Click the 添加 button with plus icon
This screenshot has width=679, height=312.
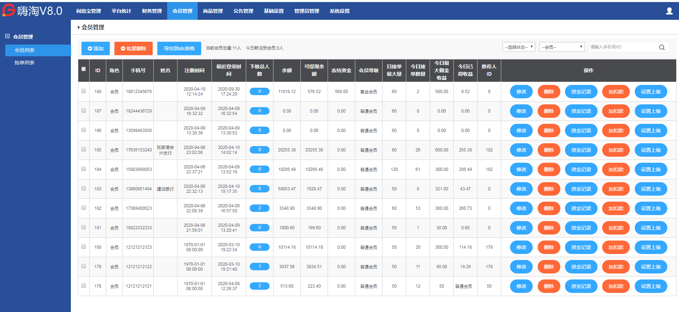pos(96,48)
